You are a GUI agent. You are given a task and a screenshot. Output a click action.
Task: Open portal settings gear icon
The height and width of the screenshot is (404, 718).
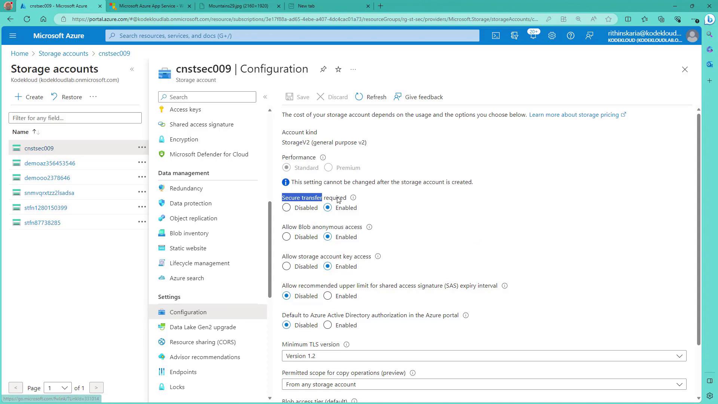click(x=552, y=36)
